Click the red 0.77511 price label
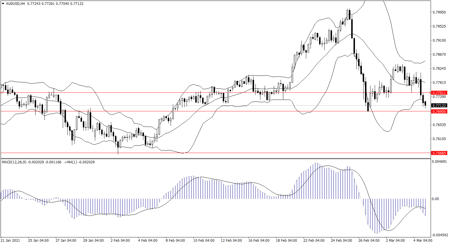 [x=439, y=93]
